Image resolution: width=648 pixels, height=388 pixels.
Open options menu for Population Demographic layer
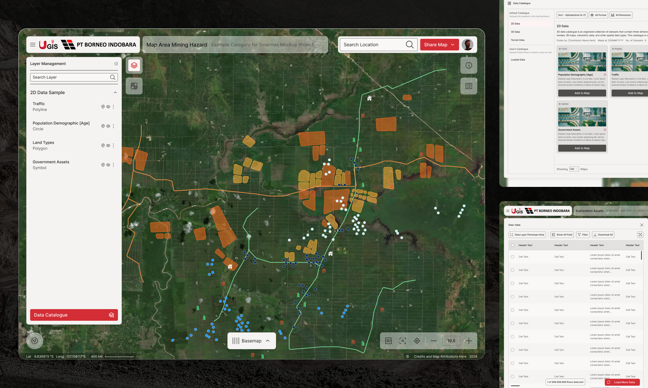(113, 126)
